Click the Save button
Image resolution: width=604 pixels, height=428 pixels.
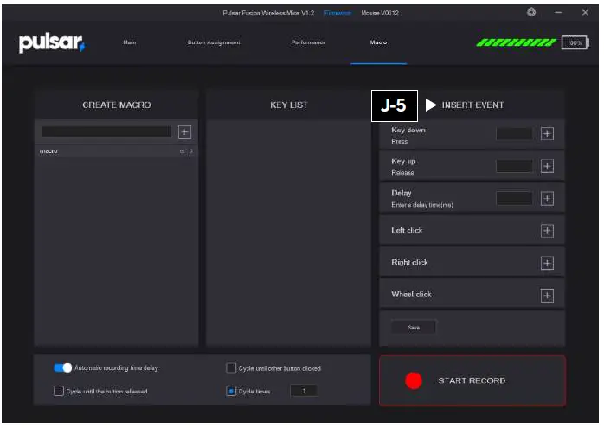[414, 328]
